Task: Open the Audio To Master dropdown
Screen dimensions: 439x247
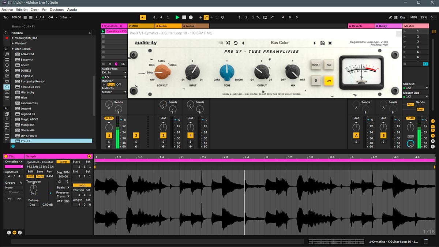Action: (x=114, y=92)
